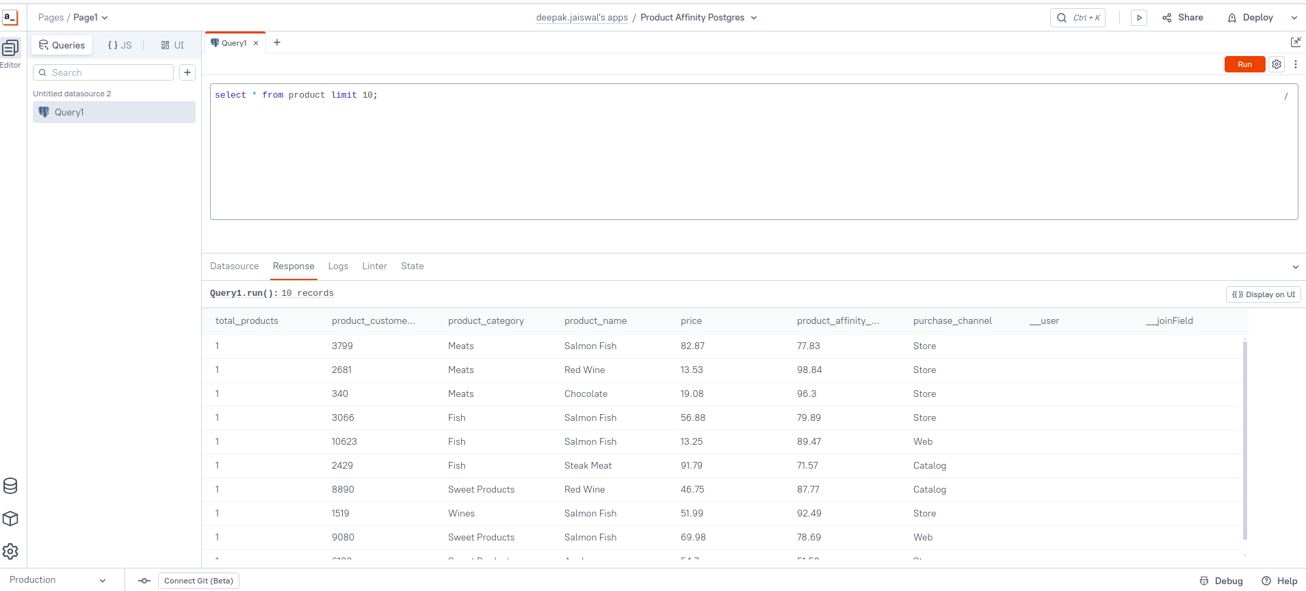This screenshot has width=1306, height=591.
Task: Run the query
Action: [1244, 64]
